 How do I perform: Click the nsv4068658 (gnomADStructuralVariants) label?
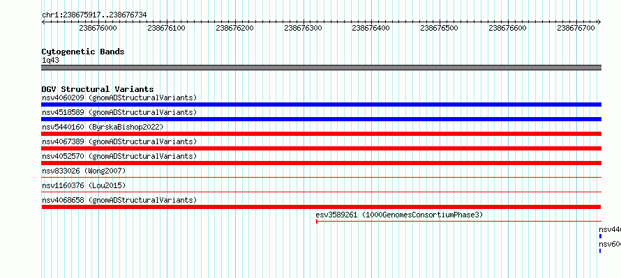[x=119, y=200]
